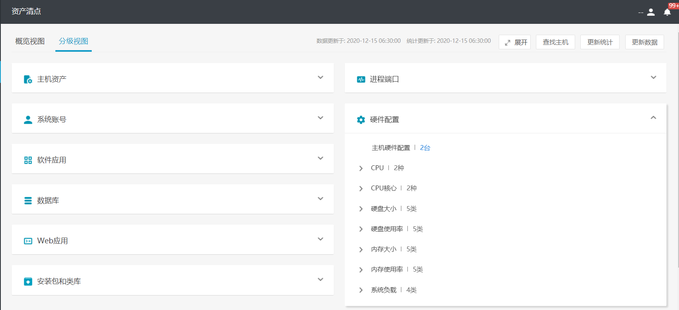679x310 pixels.
Task: Open the 2台 host count link
Action: pyautogui.click(x=425, y=148)
